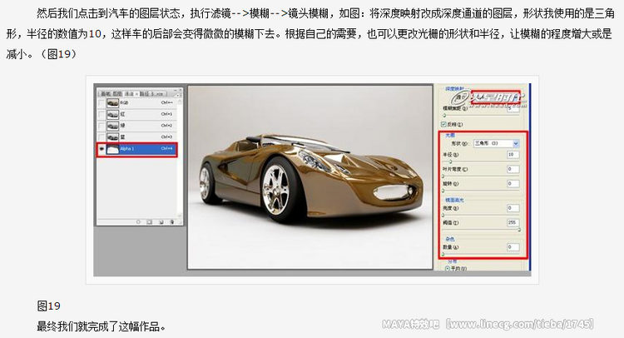Viewport: 624px width, 338px height.
Task: Click the 旋转 value field
Action: [513, 183]
